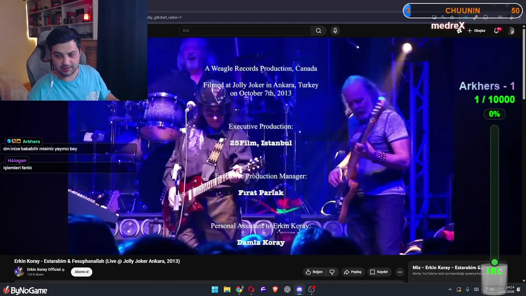Open the YouTube account avatar menu

tap(511, 31)
